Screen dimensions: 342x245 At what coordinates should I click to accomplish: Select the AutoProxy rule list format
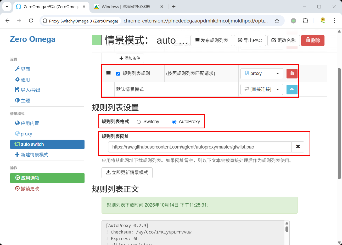point(174,122)
